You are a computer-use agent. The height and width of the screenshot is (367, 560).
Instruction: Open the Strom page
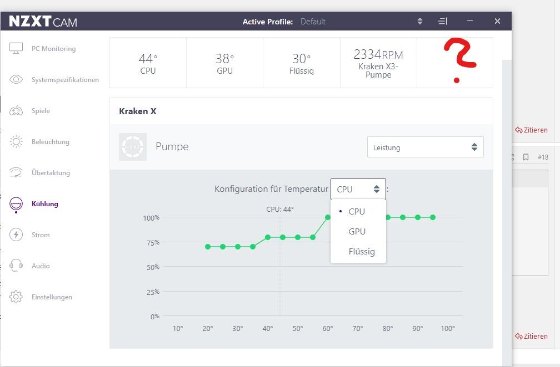click(41, 235)
